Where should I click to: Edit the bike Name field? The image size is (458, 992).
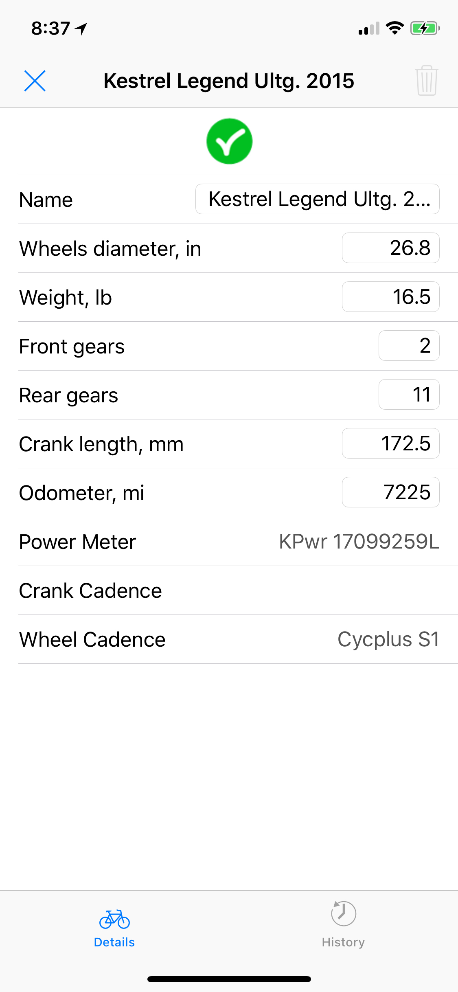click(317, 199)
